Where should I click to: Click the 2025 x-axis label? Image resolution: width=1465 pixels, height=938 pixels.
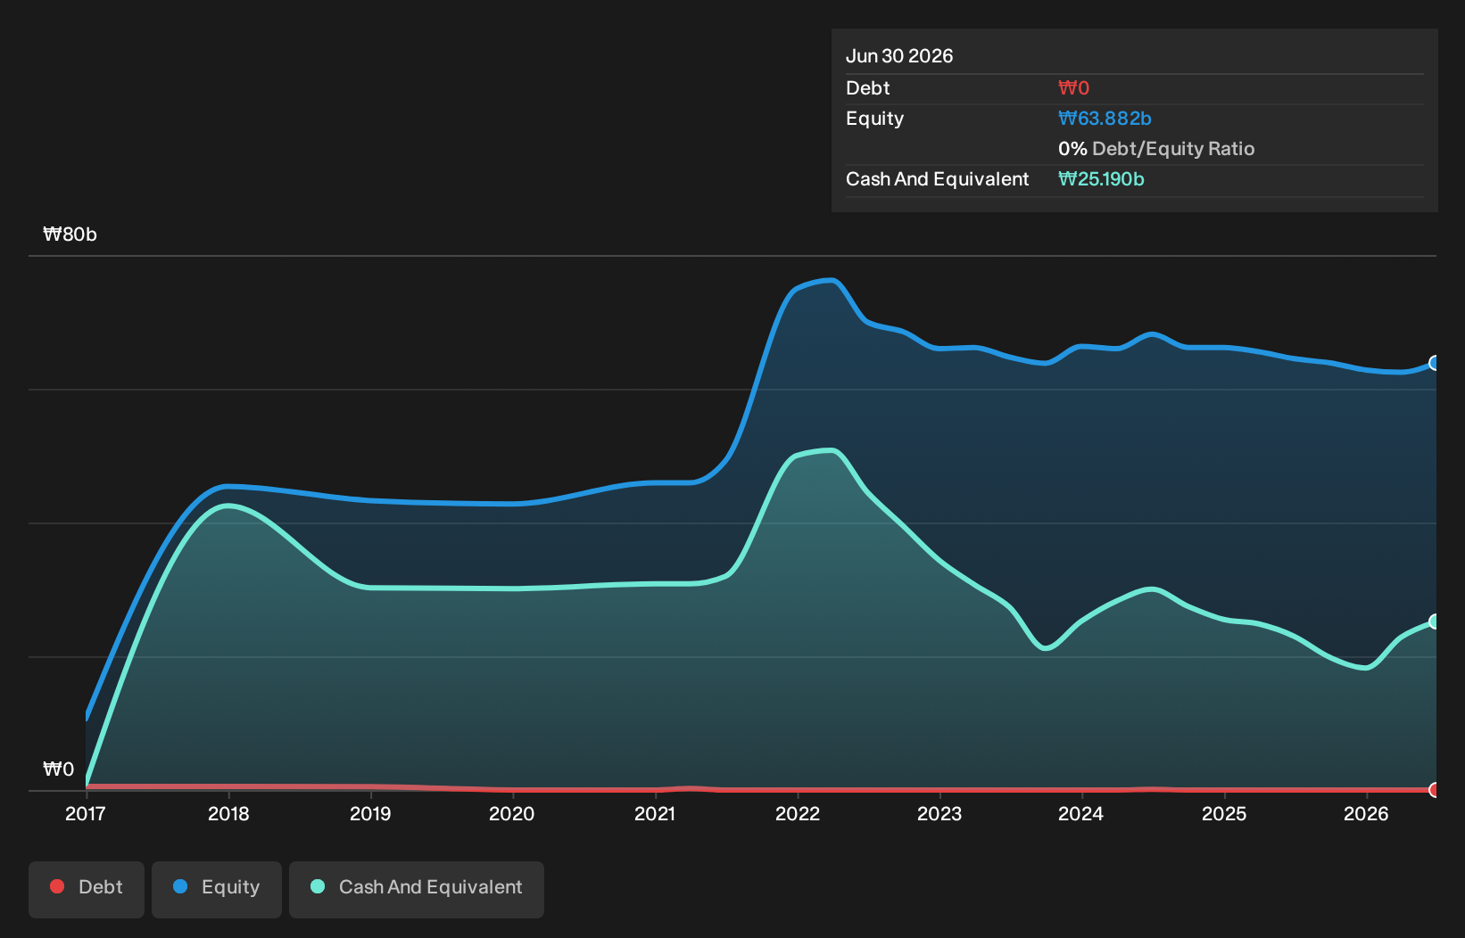tap(1224, 813)
